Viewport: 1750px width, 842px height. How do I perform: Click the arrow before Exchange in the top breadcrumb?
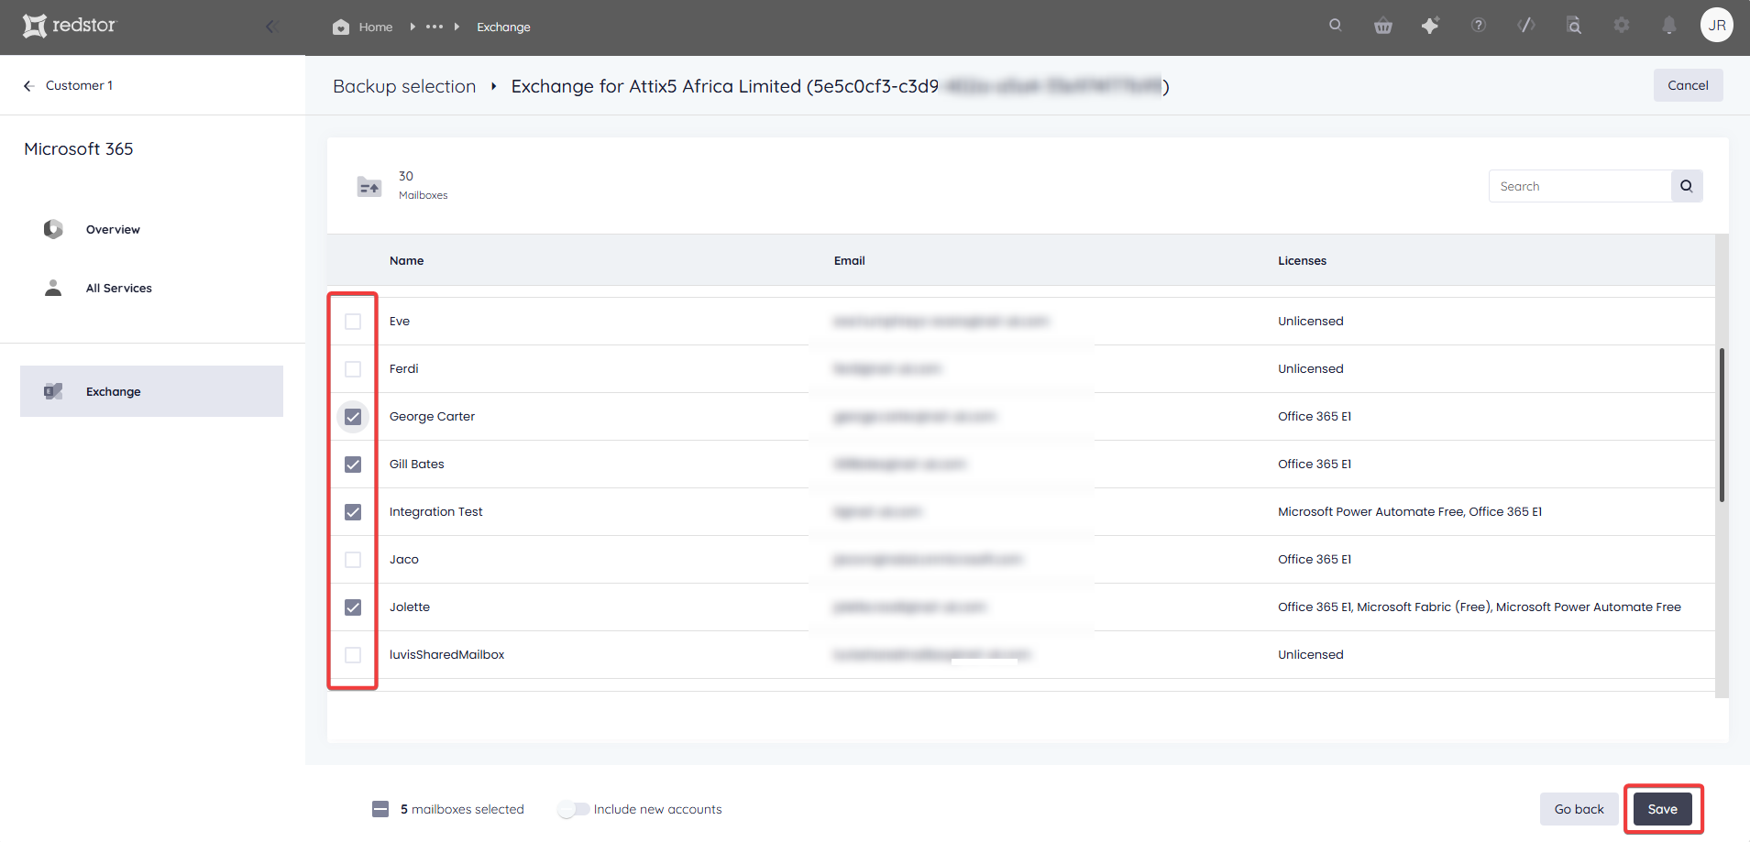(x=457, y=27)
